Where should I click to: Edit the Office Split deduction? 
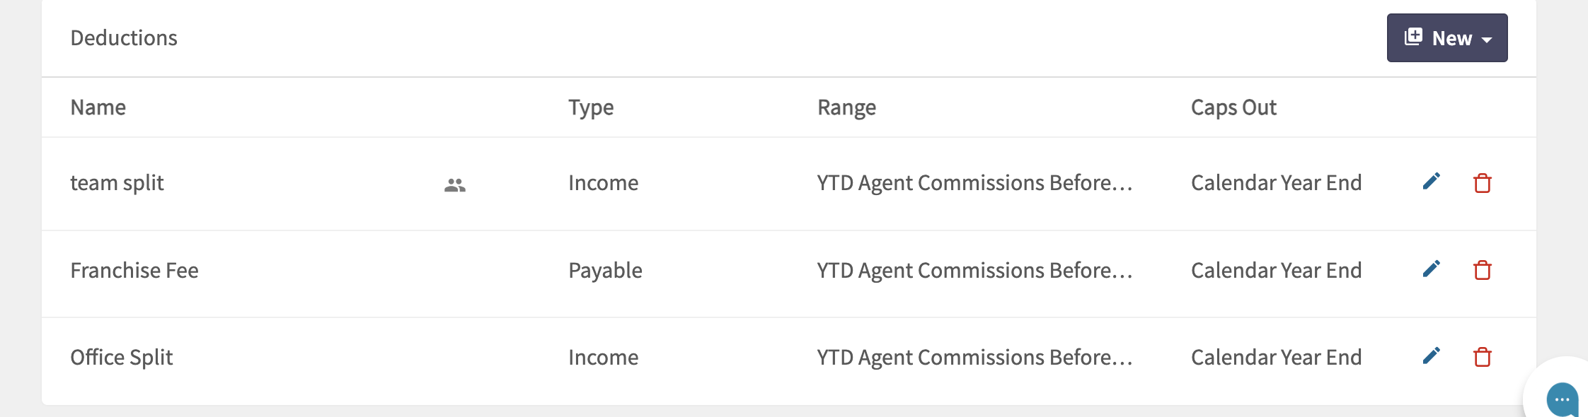(x=1431, y=356)
